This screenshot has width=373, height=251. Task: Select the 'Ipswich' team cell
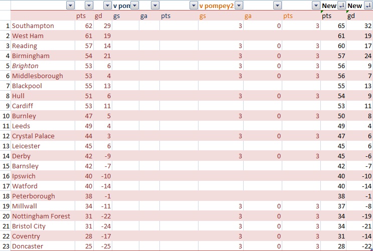point(43,176)
